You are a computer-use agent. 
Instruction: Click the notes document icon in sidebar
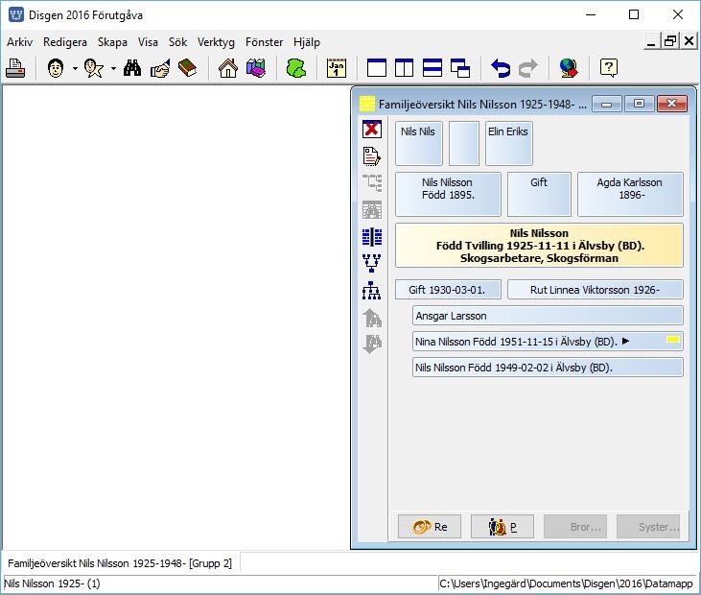pos(371,156)
